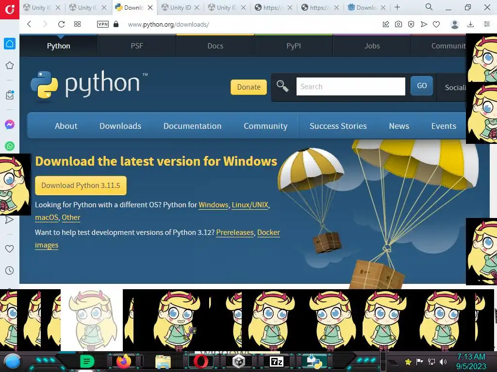
Task: Open the Jobs top navigation tab
Action: [372, 46]
